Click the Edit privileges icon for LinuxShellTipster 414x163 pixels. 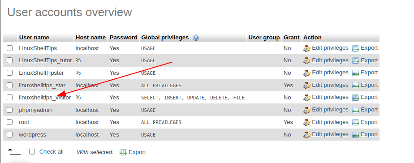tap(306, 73)
